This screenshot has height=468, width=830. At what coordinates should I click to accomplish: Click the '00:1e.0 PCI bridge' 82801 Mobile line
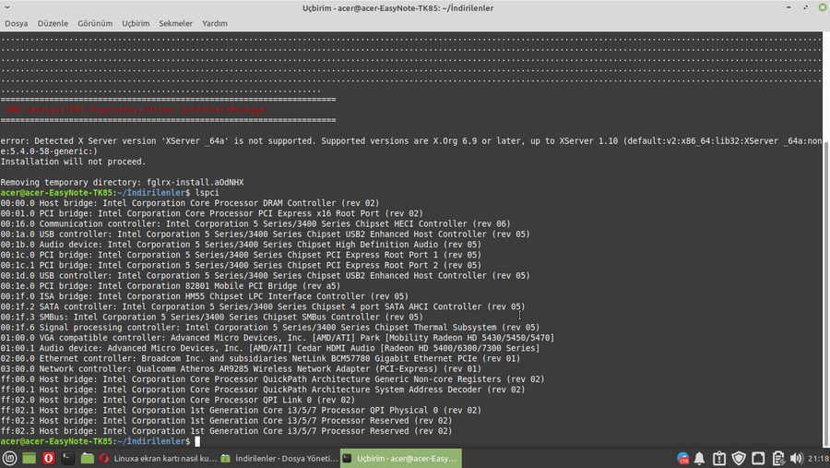(171, 286)
